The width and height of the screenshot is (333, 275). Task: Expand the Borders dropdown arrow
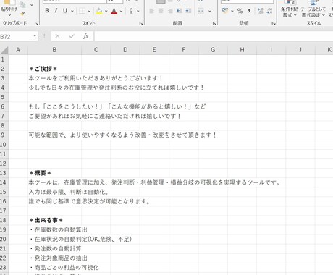(x=89, y=11)
